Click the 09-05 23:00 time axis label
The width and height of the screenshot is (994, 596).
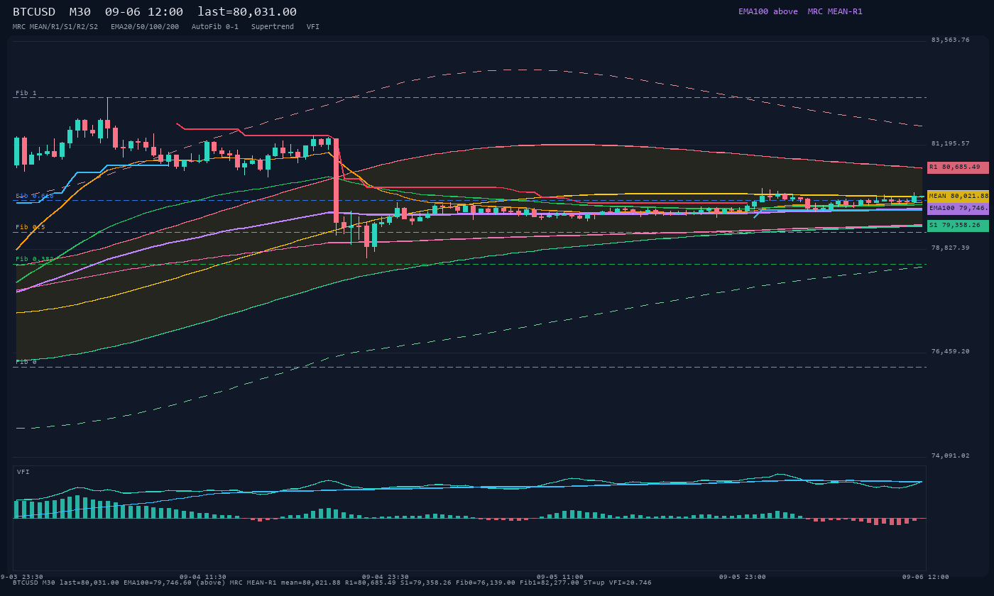pyautogui.click(x=743, y=577)
